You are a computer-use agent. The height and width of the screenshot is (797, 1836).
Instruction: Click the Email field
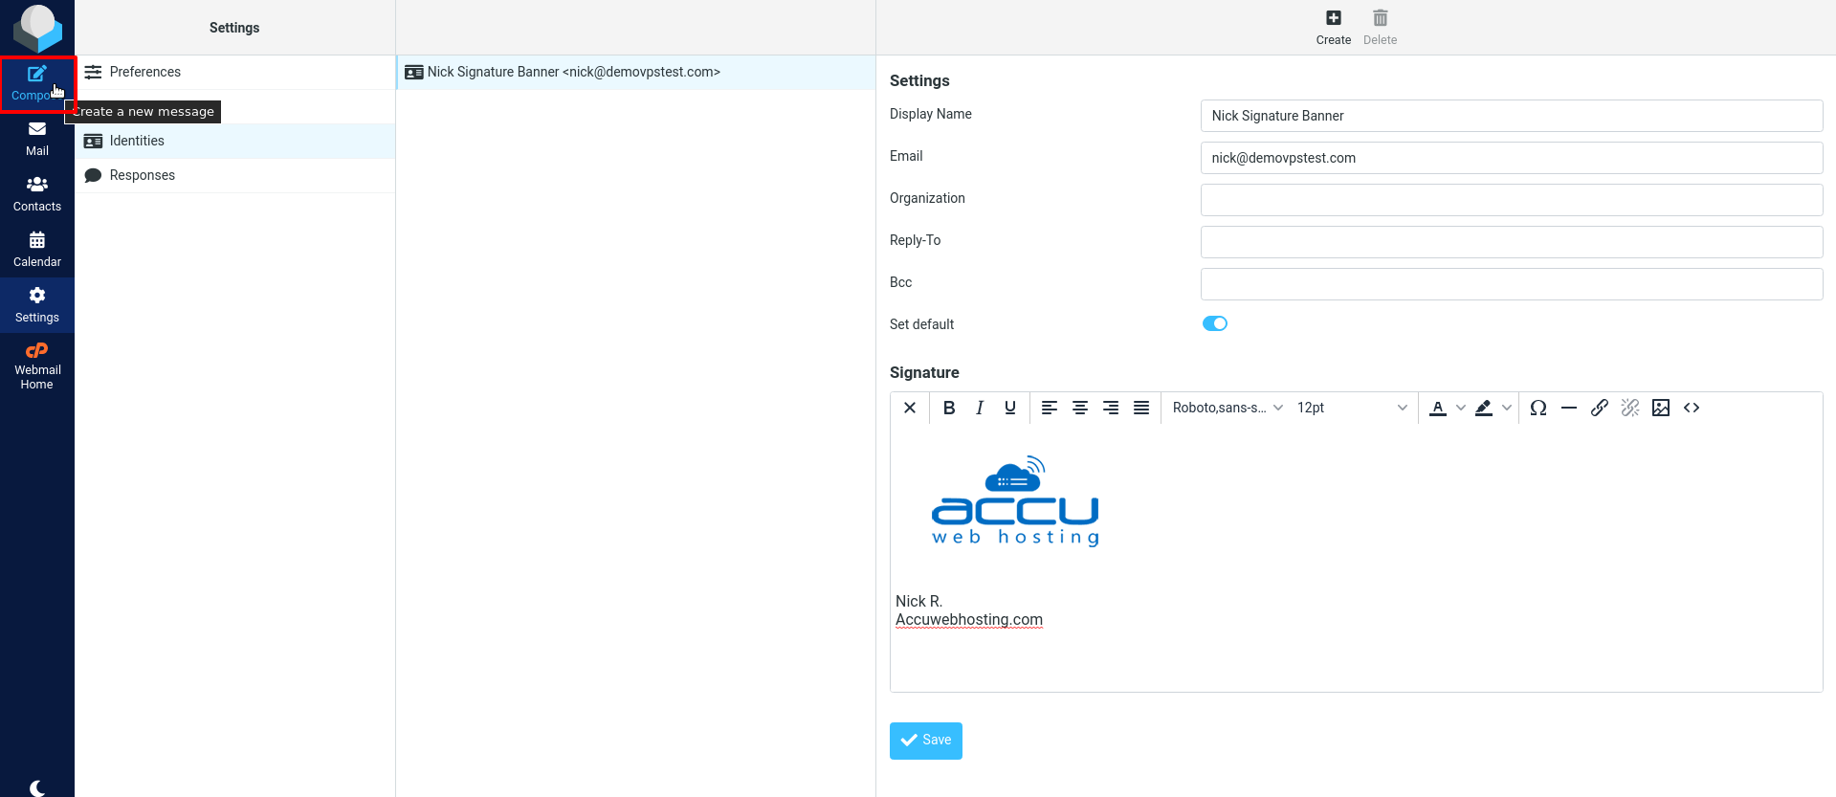point(1512,158)
